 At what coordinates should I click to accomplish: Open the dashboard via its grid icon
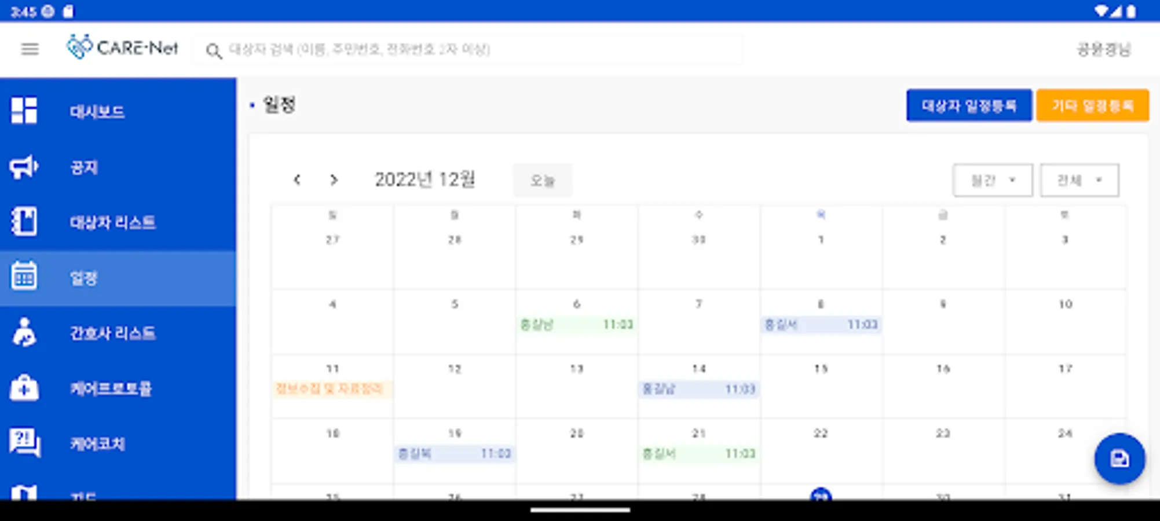point(24,111)
